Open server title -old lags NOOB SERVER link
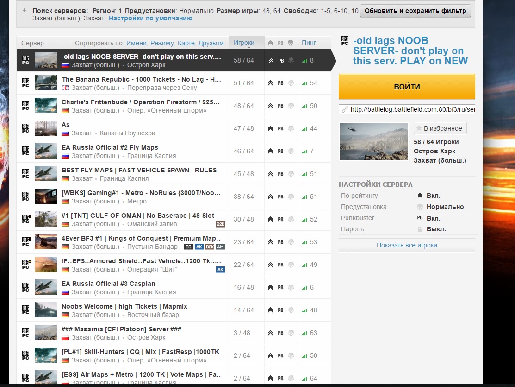Image resolution: width=515 pixels, height=387 pixels. [410, 51]
